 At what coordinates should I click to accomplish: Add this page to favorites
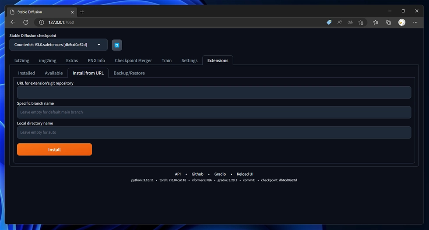361,22
